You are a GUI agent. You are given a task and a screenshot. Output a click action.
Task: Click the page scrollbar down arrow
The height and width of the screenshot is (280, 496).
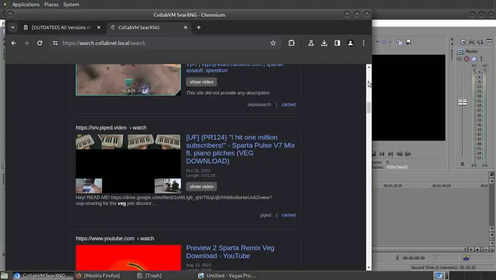(x=369, y=268)
